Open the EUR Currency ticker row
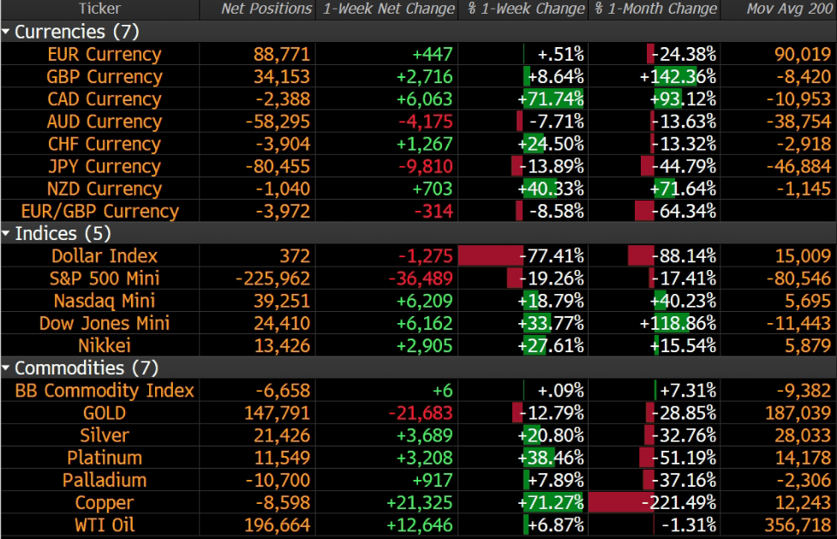Screen dimensions: 837x539 coord(105,55)
